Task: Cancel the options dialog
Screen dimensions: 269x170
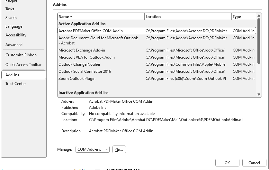Action: tap(254, 163)
